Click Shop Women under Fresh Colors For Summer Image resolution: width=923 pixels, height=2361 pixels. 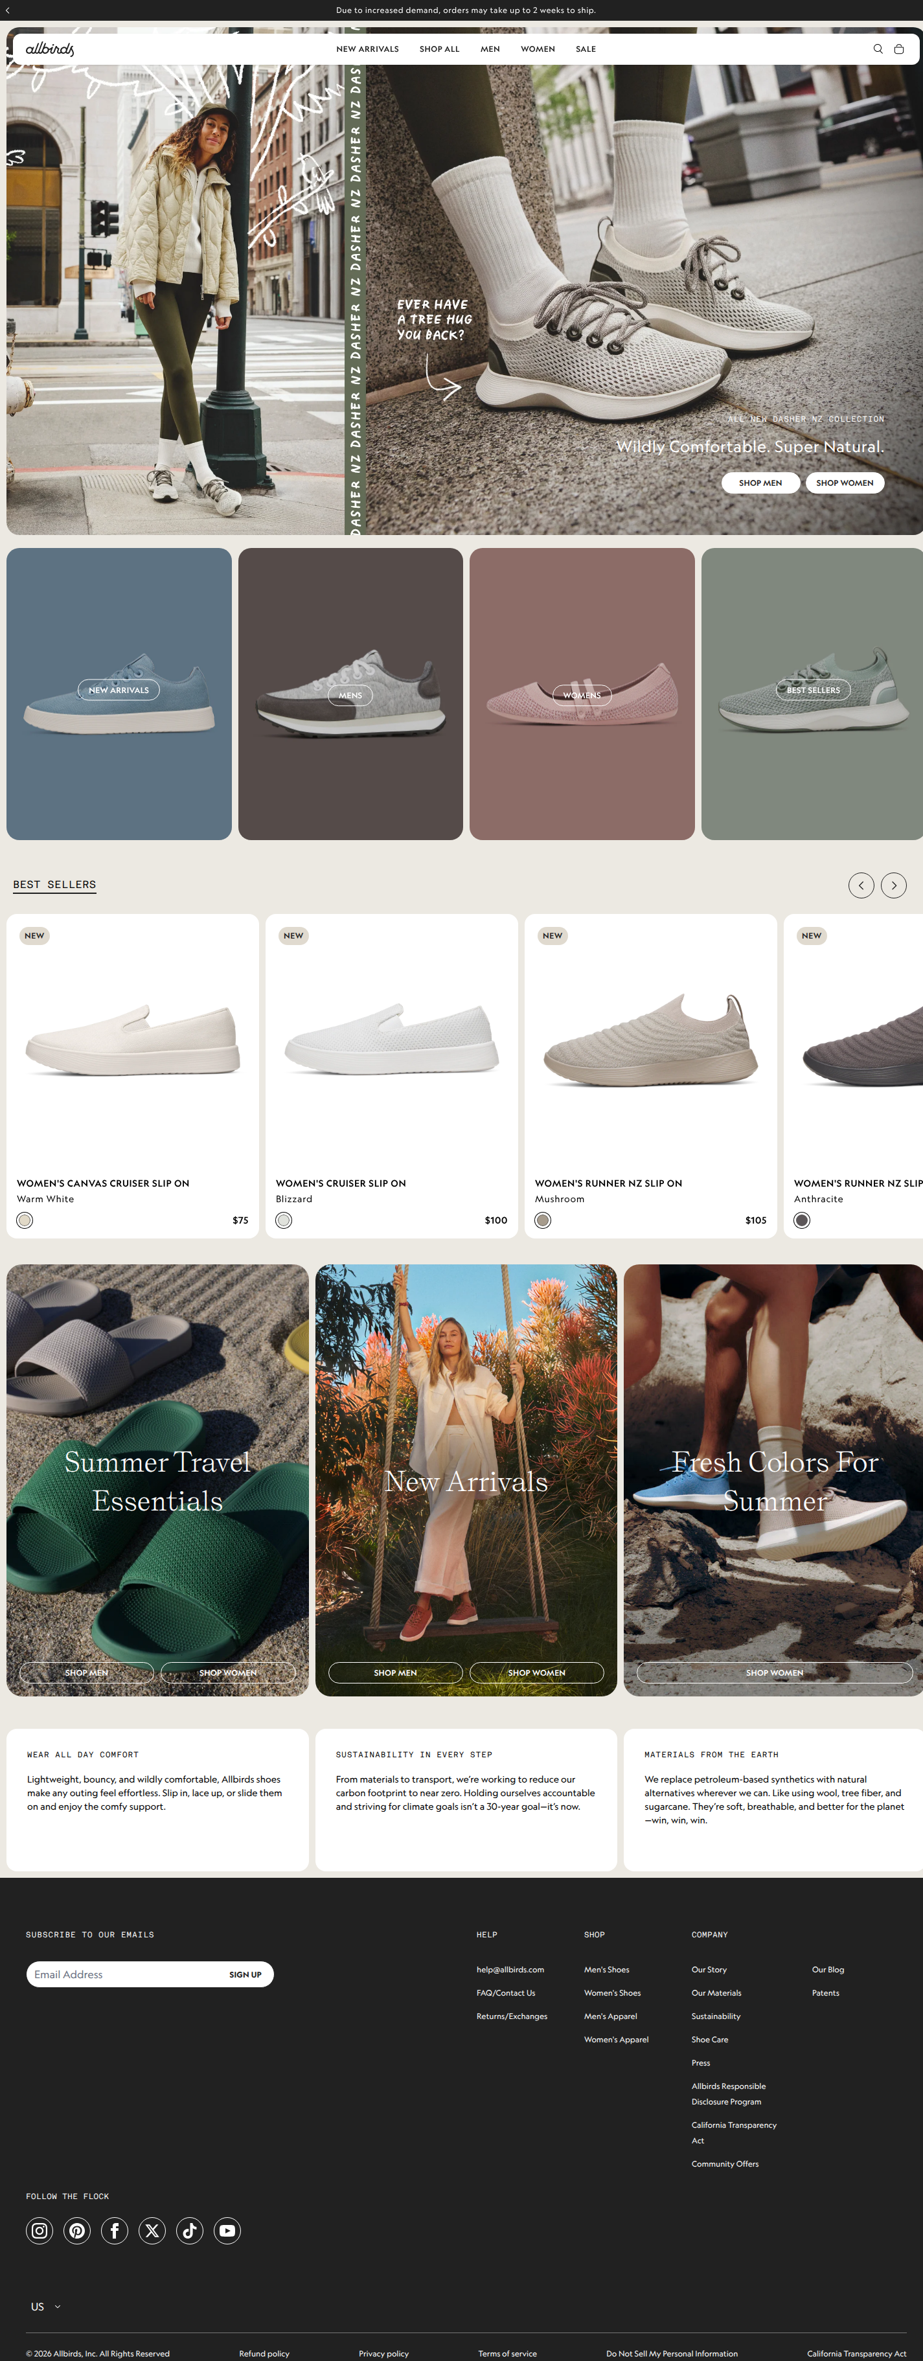point(775,1672)
